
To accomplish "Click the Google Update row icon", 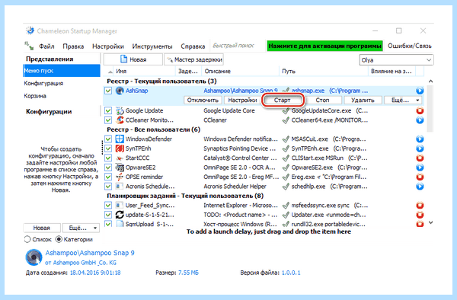I will (x=120, y=110).
